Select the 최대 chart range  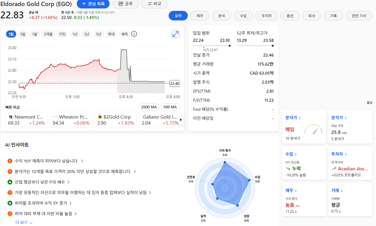click(111, 34)
